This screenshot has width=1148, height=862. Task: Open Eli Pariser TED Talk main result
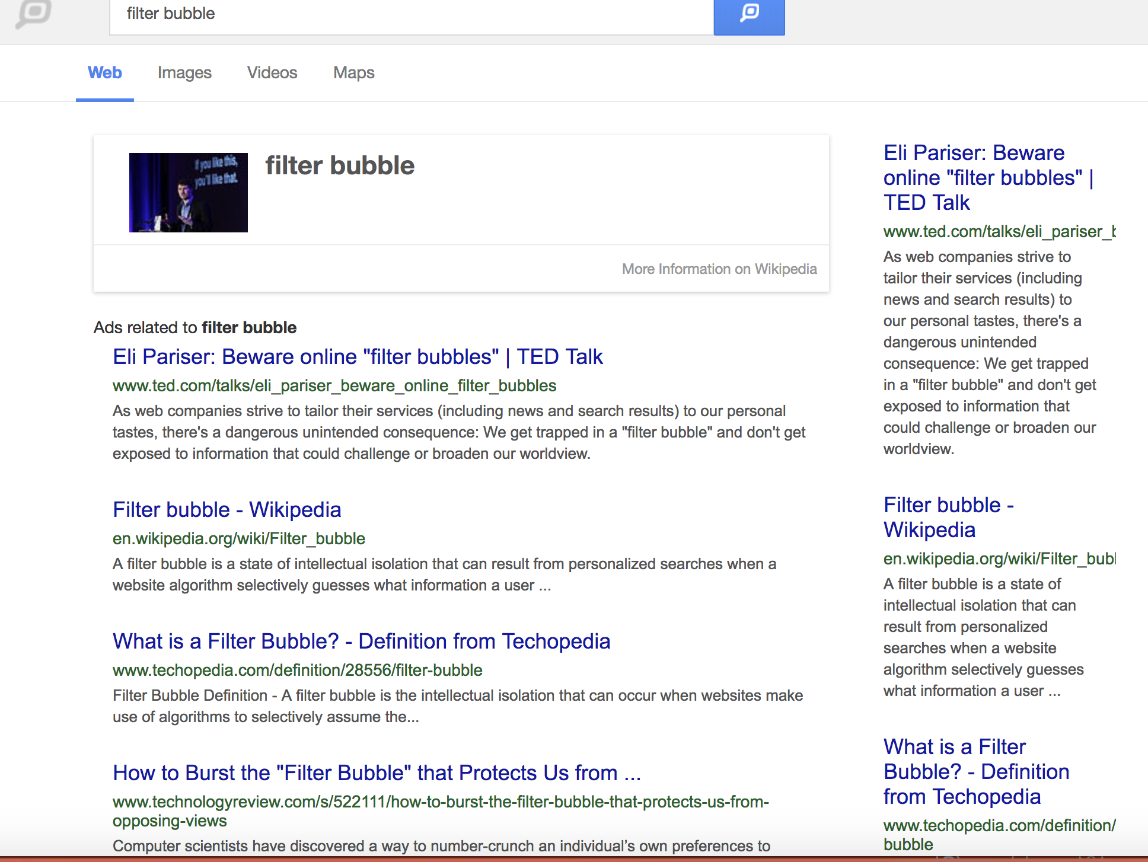pyautogui.click(x=358, y=357)
